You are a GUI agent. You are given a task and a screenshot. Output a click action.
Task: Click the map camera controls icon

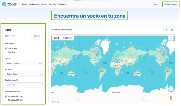point(171,89)
